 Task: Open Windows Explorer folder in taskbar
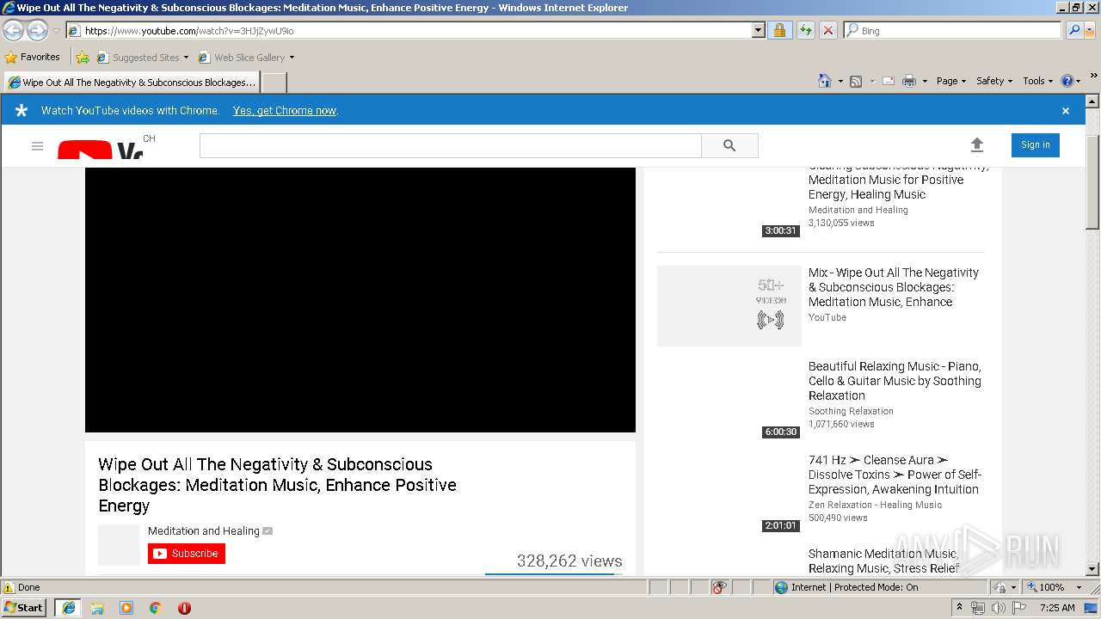coord(97,608)
